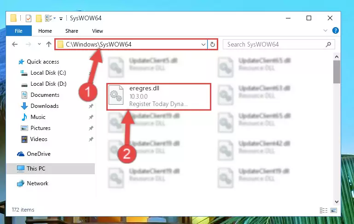Minimize the SysWOW64 window
Viewport: 354px width, 224px height.
[288, 18]
